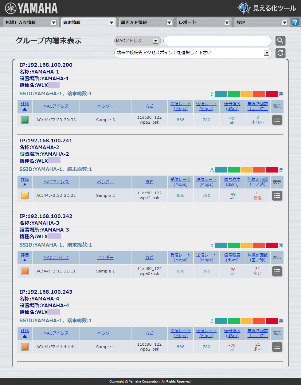The image size is (301, 385).
Task: Toggle 評価 sort order in YAMAHA-3 table
Action: pyautogui.click(x=25, y=255)
